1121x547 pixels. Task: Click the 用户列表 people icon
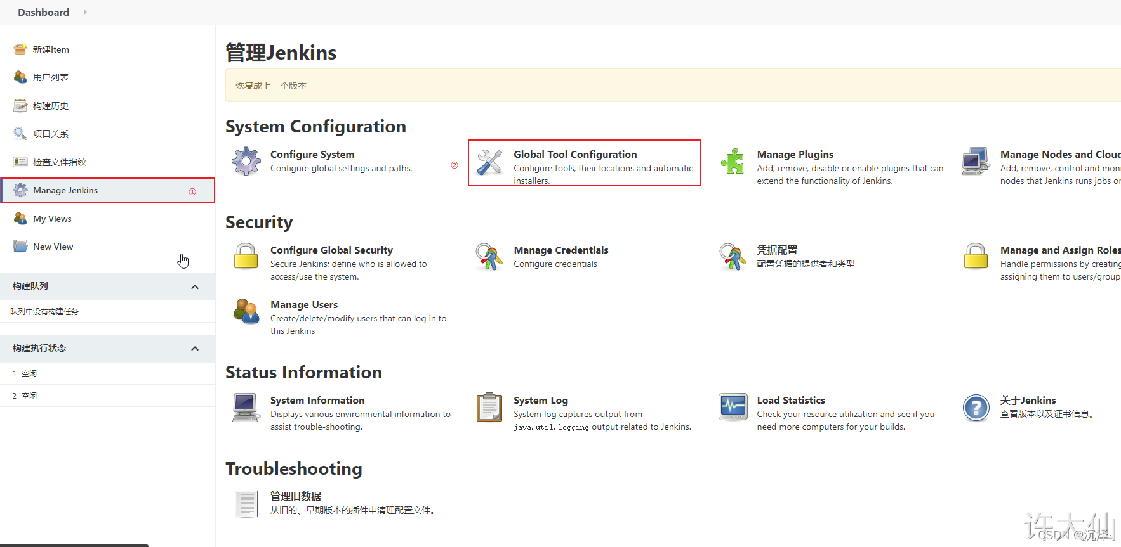click(20, 77)
